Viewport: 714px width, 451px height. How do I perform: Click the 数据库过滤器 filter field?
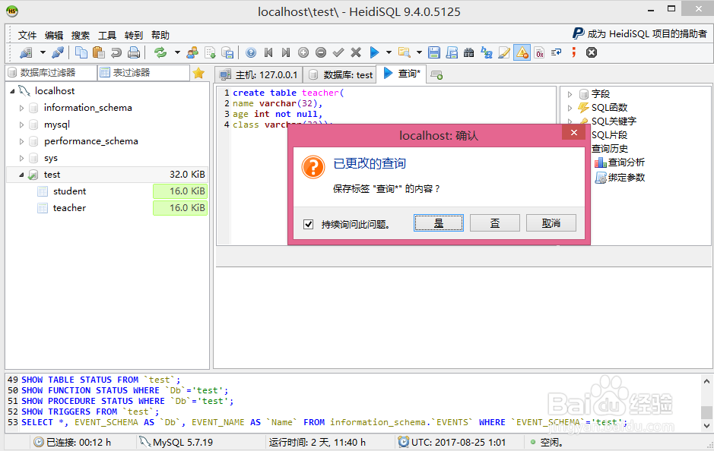(52, 73)
